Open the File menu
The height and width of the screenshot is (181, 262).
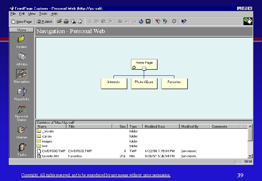click(x=13, y=14)
